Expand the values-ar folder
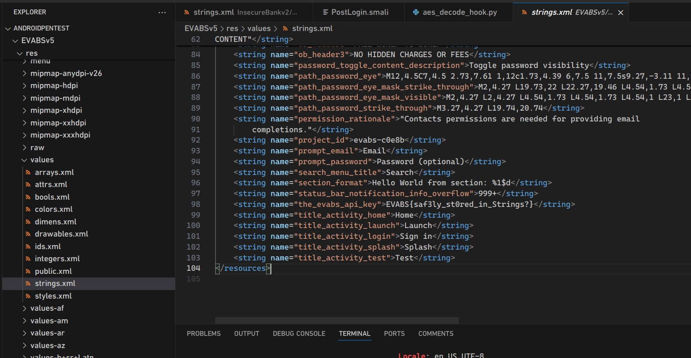691x358 pixels. coord(24,333)
